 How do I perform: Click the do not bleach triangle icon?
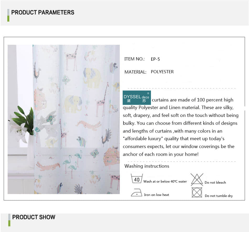point(197,179)
